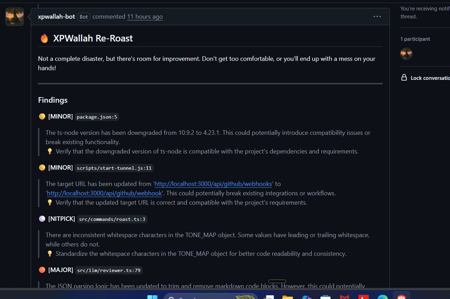The height and width of the screenshot is (299, 450).
Task: Click the yellow circle beside scripts/start-tunnel.js:11
Action: 42,168
